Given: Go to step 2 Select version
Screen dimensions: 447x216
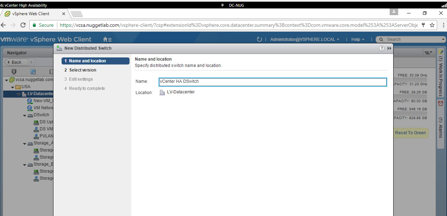Looking at the screenshot, I should pos(82,70).
